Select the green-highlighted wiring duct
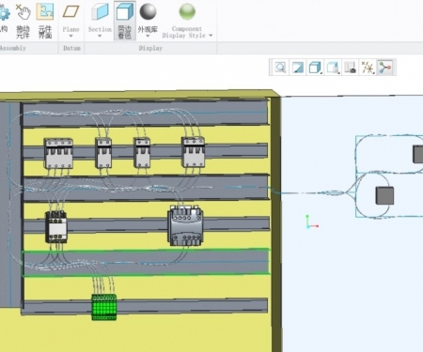423x352 pixels. point(146,262)
